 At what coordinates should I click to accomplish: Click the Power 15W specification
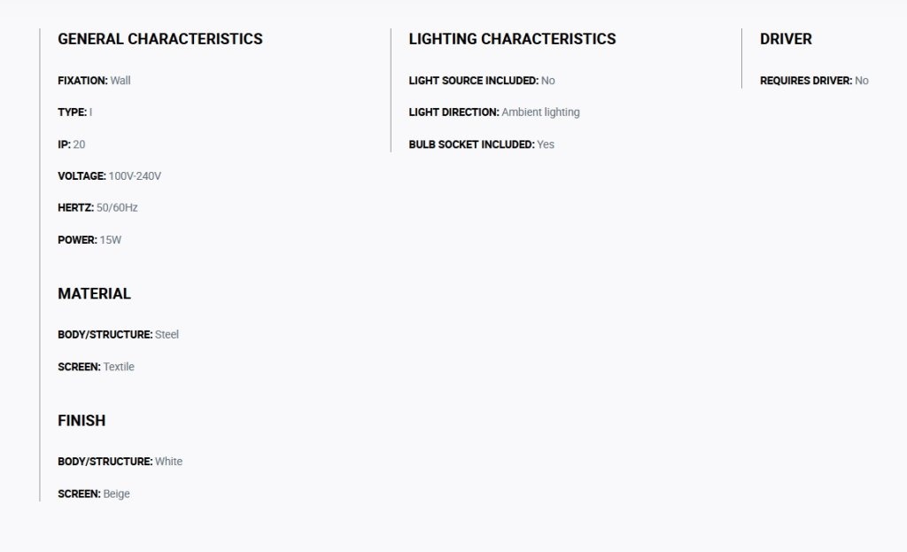(89, 239)
